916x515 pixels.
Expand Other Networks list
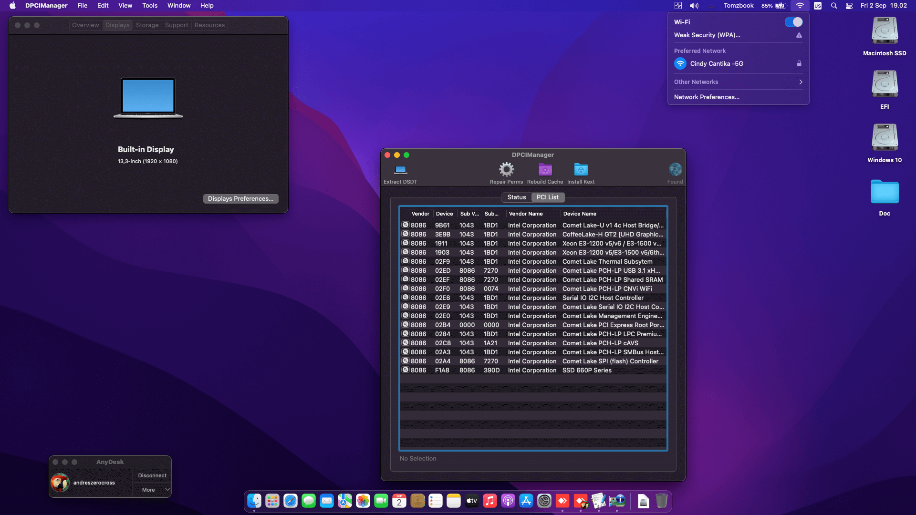point(738,82)
